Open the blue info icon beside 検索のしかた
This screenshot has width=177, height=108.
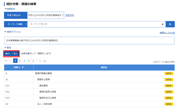pyautogui.click(x=174, y=33)
